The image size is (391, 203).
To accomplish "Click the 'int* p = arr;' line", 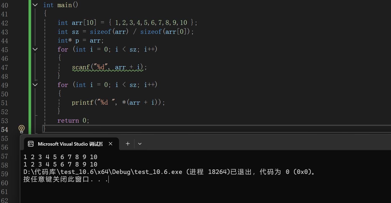I will [x=81, y=40].
